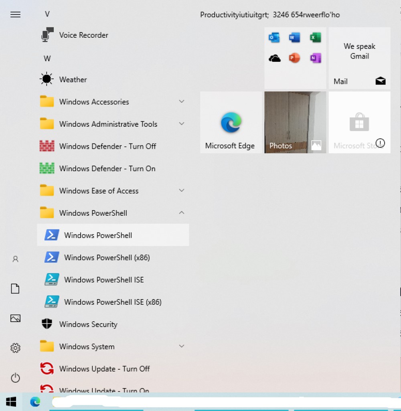Click the Power button in Start sidebar
The image size is (401, 411).
[x=16, y=377]
